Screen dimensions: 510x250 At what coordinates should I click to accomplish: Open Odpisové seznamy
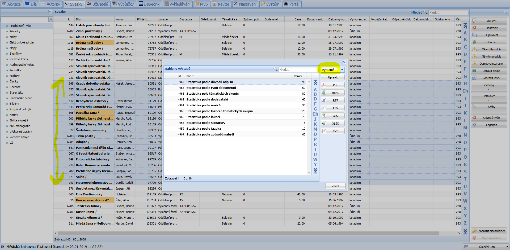[489, 64]
